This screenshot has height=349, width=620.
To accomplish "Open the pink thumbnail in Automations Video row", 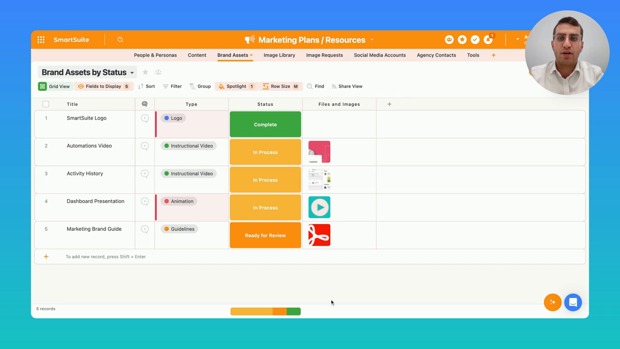I will click(319, 152).
